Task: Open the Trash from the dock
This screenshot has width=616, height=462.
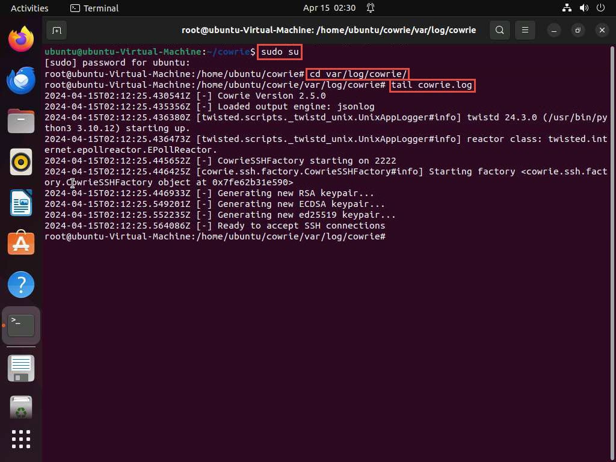Action: click(x=21, y=408)
